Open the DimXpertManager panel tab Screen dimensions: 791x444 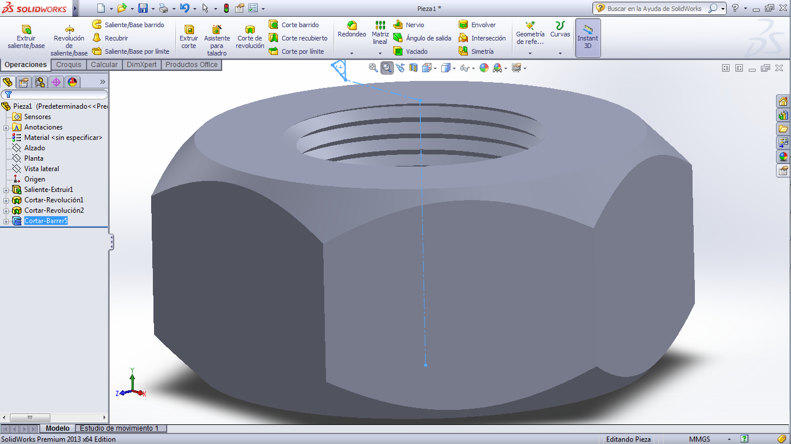(56, 82)
